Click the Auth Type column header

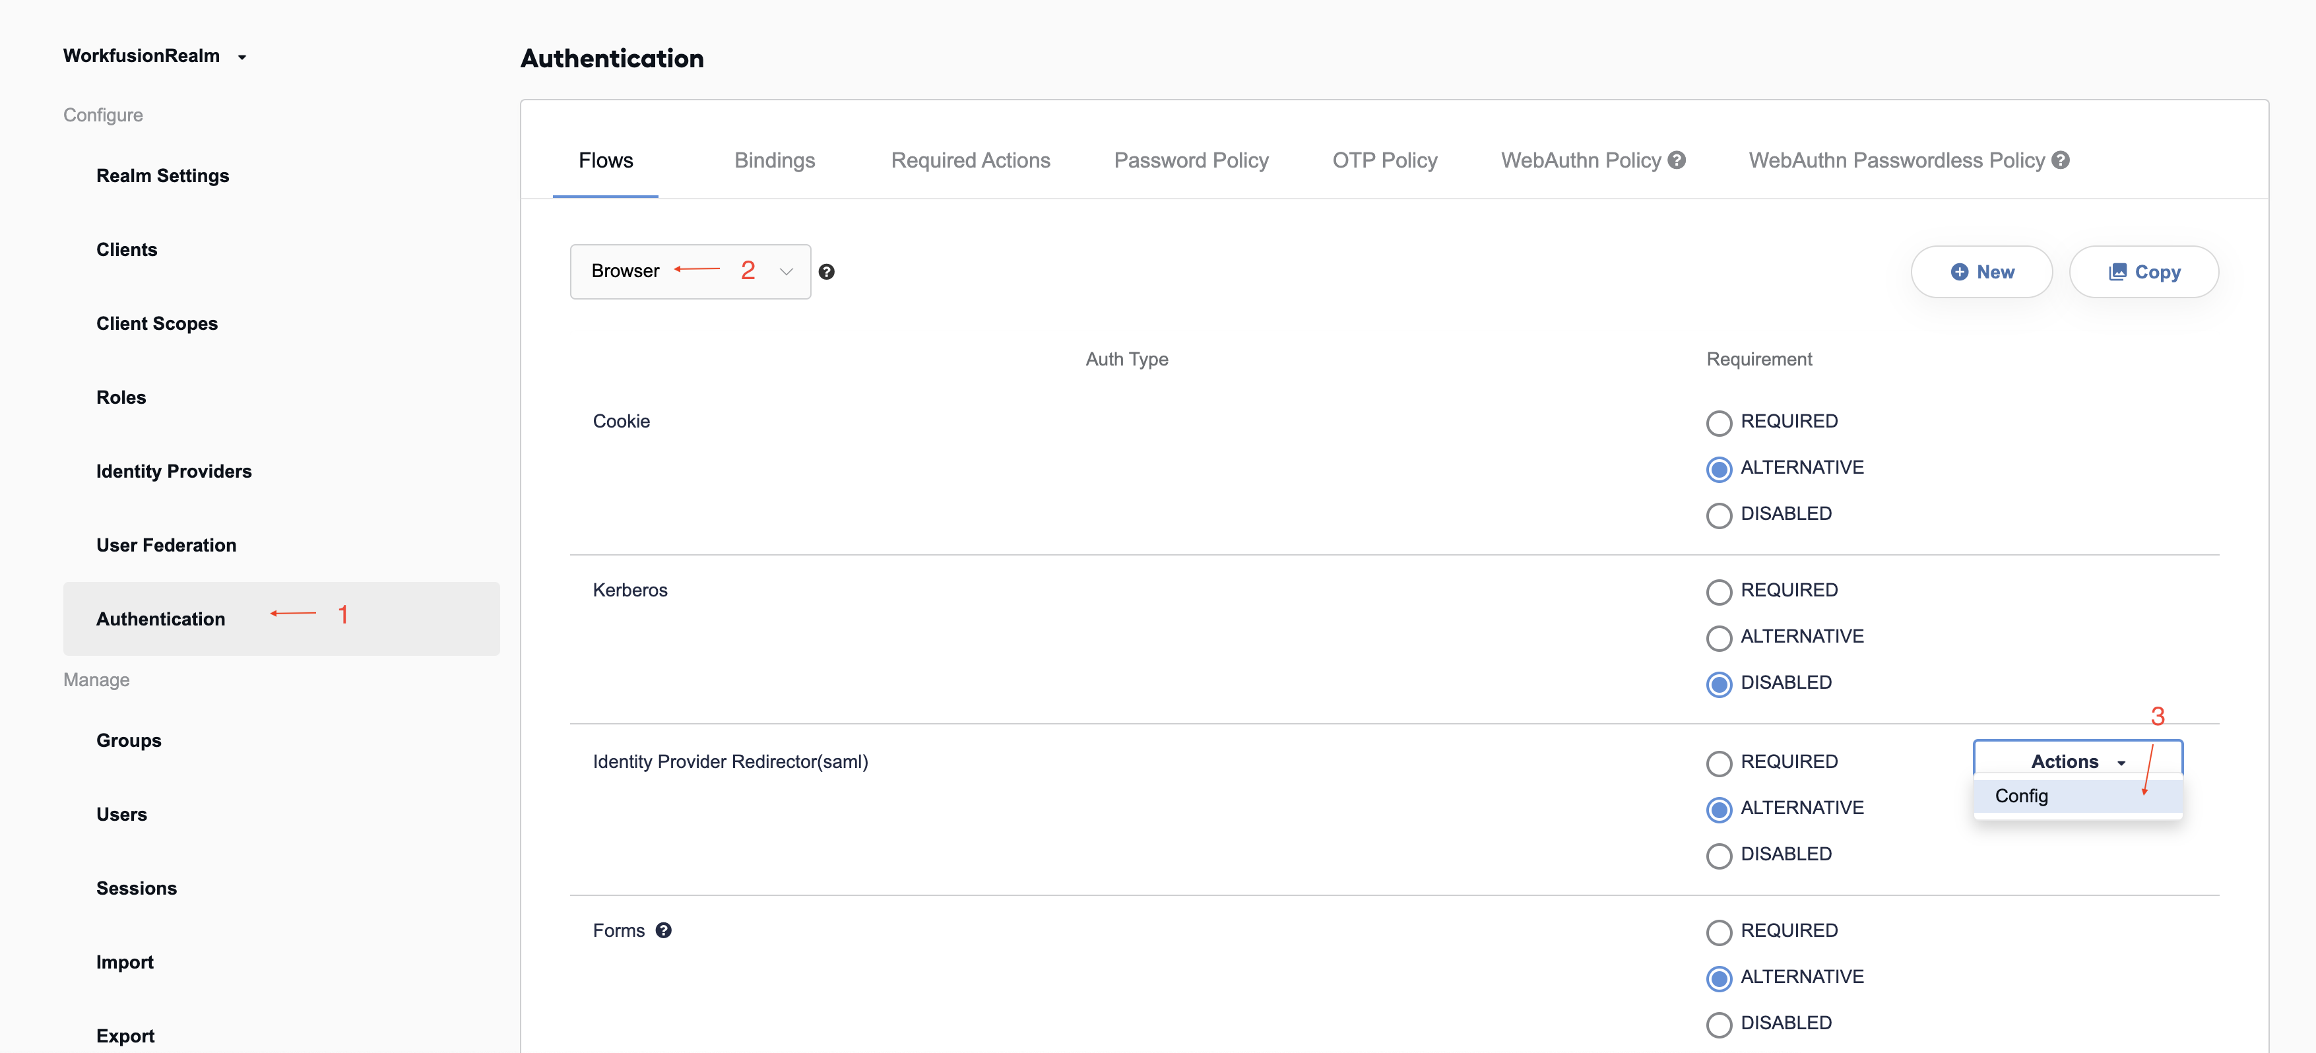coord(1126,359)
